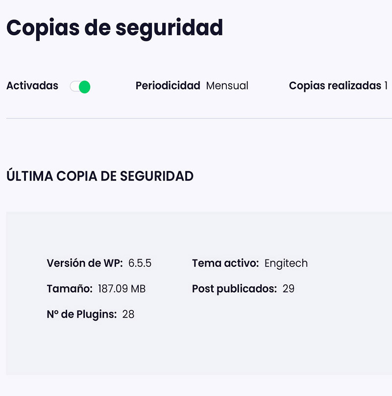
Task: Select the 6.5.5 WordPress version value
Action: pos(140,263)
